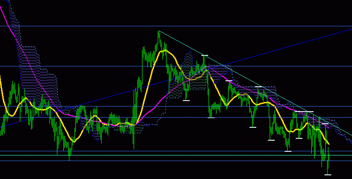Click the pointed peak of the central dotted cloud
Image resolution: width=352 pixels, height=179 pixels.
click(190, 50)
